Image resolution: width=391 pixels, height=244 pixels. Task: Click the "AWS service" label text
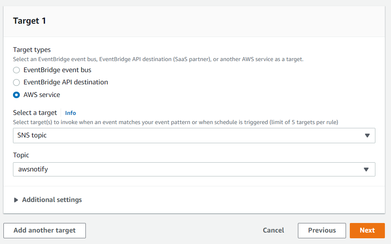[42, 95]
